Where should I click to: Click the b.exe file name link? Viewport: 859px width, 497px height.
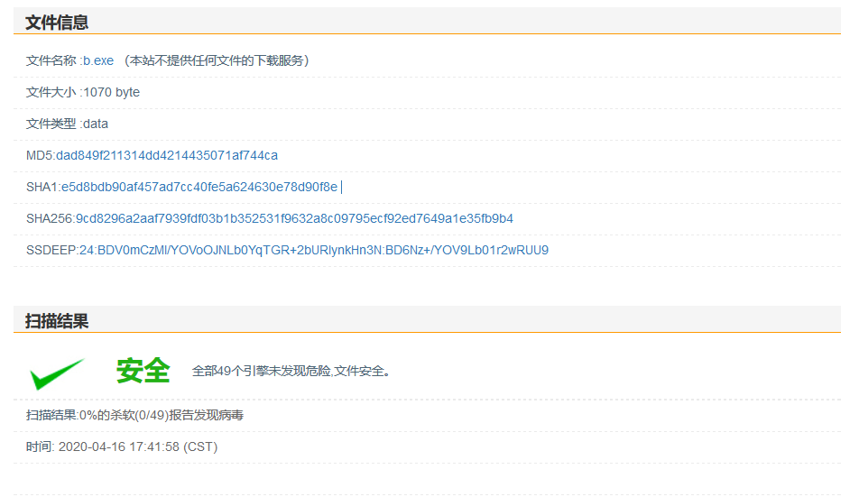pyautogui.click(x=98, y=60)
